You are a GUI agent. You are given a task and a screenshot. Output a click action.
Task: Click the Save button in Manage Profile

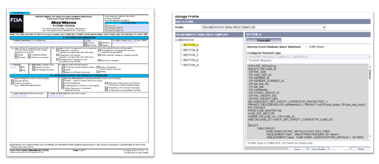[x=297, y=149]
